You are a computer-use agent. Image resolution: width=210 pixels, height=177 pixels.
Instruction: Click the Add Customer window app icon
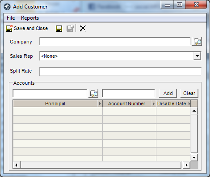click(7, 7)
